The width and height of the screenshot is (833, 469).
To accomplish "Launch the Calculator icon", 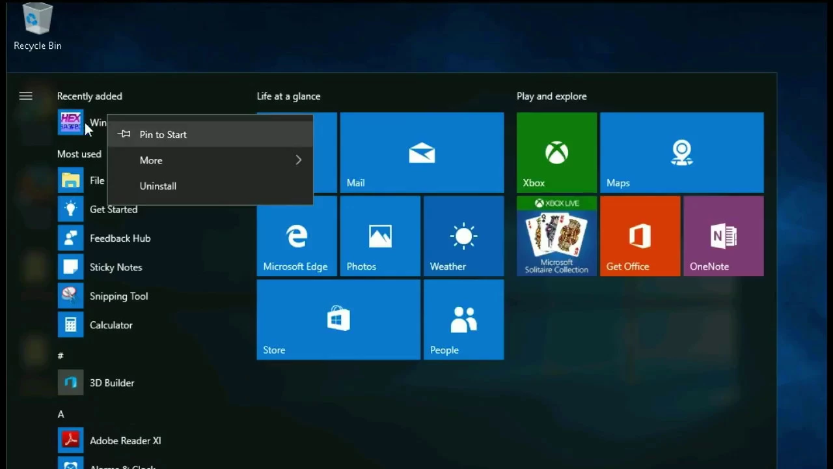I will coord(70,325).
